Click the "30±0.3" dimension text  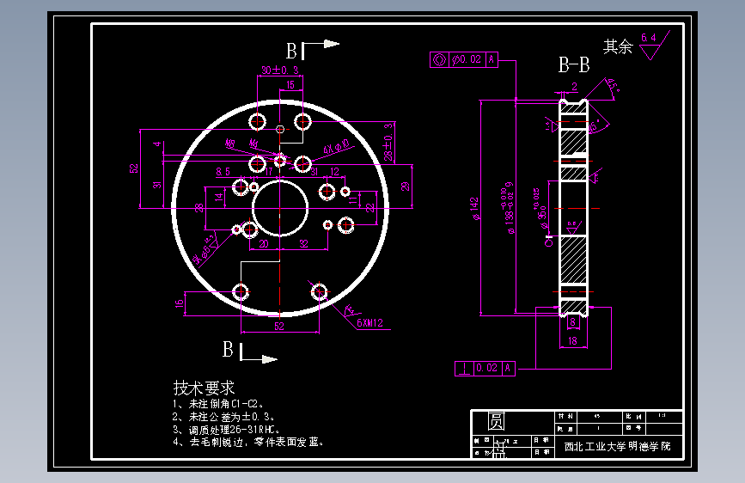pos(280,70)
